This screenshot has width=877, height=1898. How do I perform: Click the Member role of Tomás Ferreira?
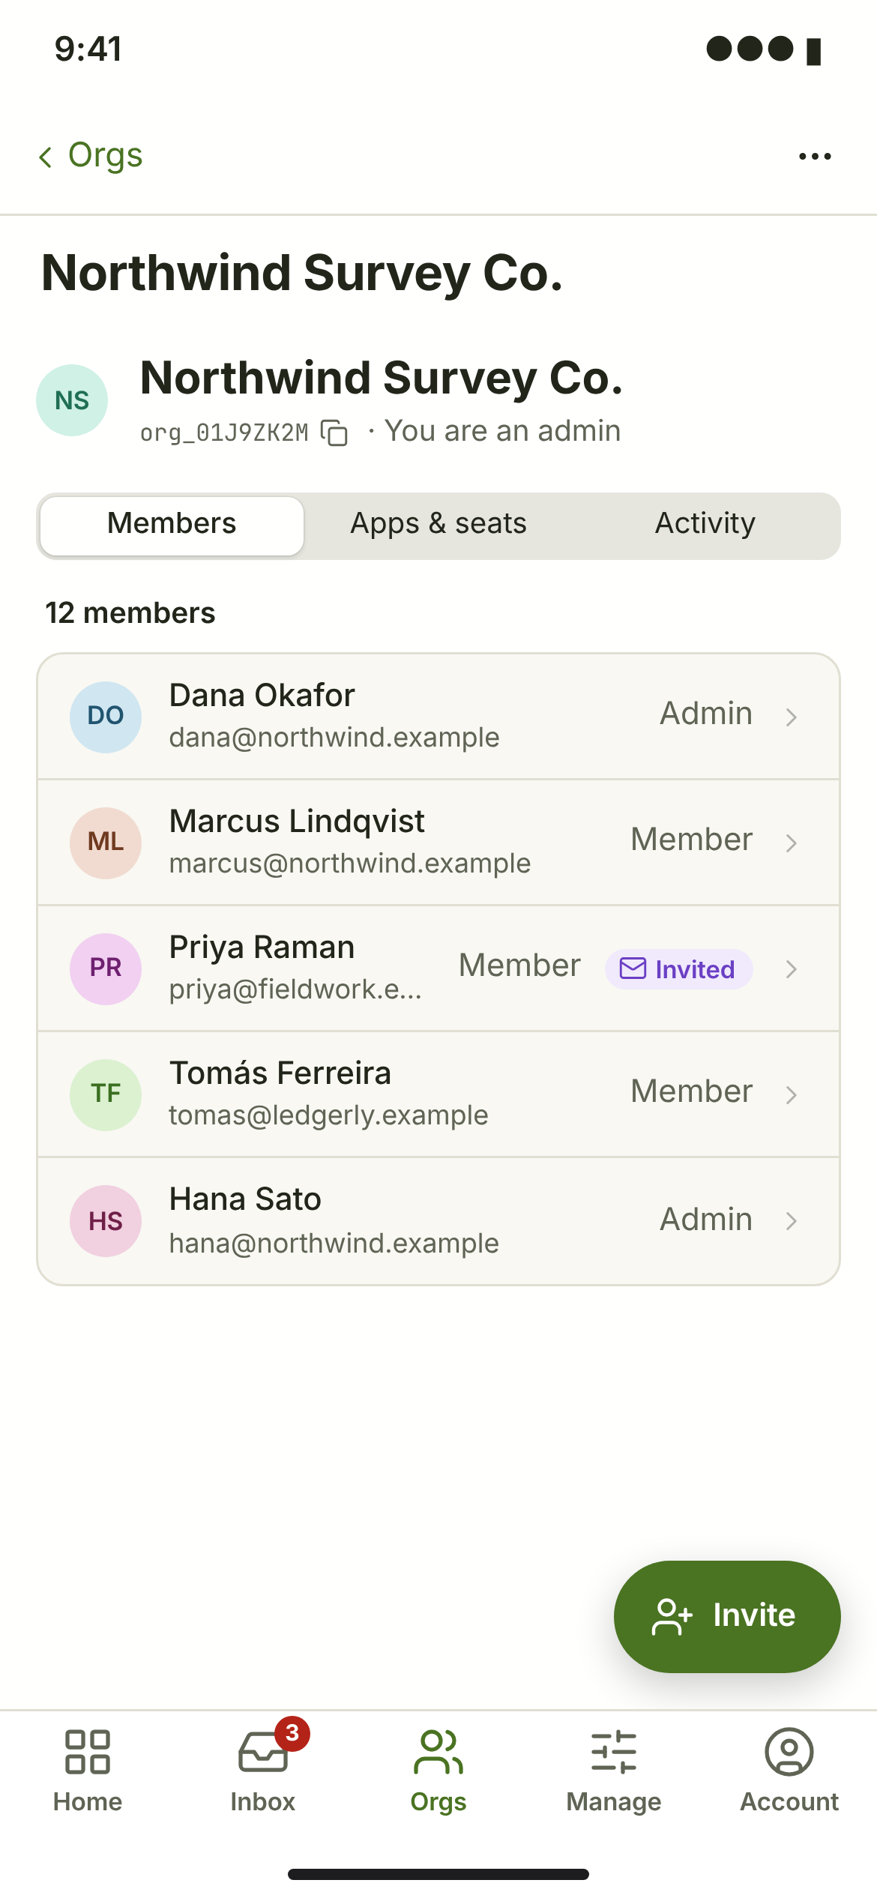[692, 1091]
